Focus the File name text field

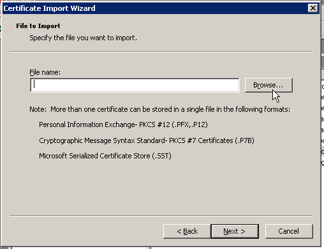click(135, 85)
